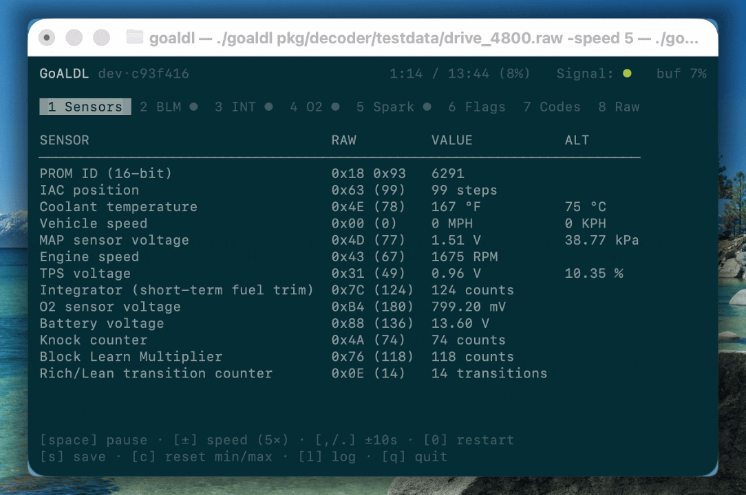Click the 38.77 kPa alt value

click(x=602, y=240)
